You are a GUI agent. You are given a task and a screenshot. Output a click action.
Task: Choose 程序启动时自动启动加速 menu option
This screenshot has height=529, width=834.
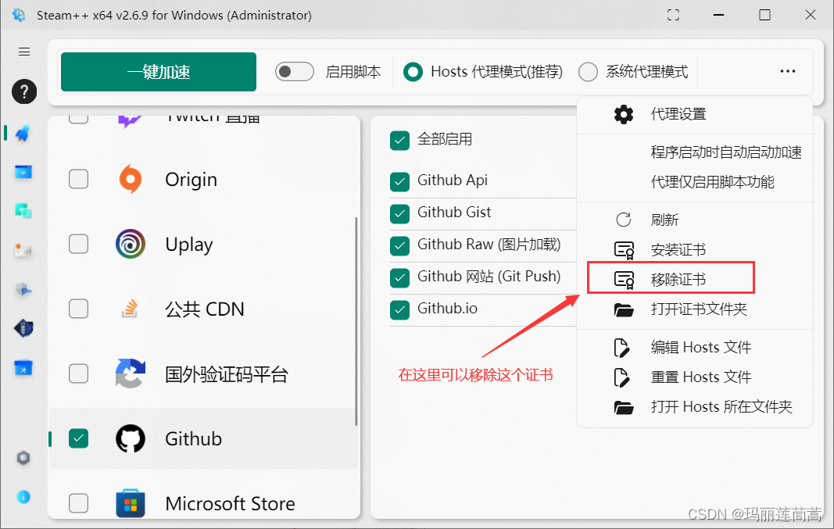point(695,152)
